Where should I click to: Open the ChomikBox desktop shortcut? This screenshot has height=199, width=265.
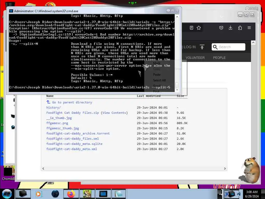pyautogui.click(x=9, y=173)
